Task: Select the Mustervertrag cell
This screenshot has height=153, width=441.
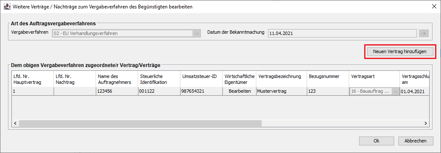Action: [281, 91]
